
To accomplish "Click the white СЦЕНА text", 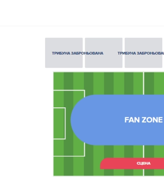I will pos(143,163).
